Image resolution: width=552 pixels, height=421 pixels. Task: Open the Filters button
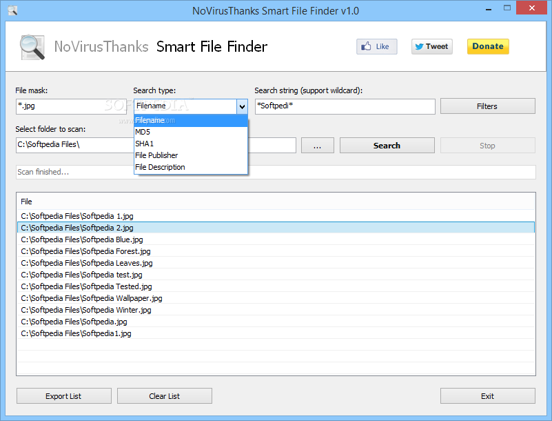tap(488, 106)
